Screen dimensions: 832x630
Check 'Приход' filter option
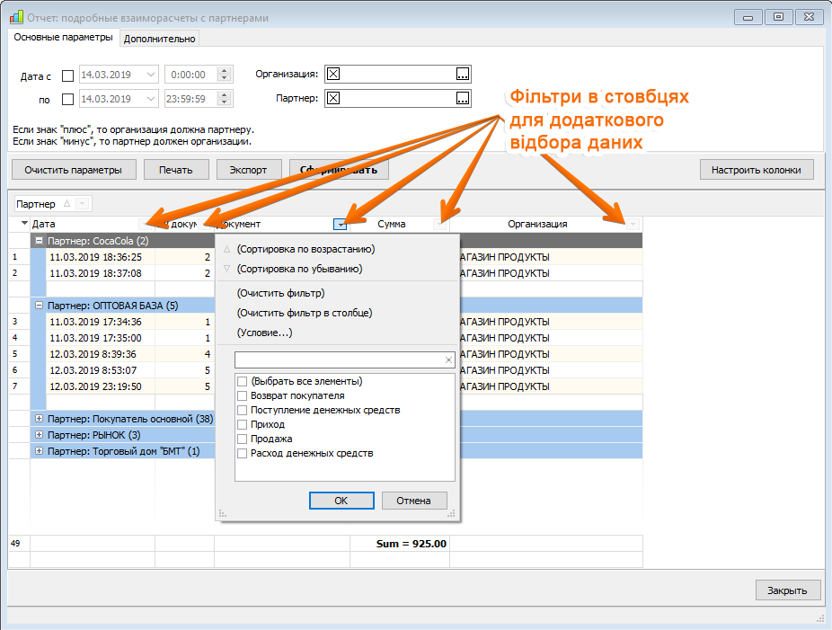coord(242,424)
